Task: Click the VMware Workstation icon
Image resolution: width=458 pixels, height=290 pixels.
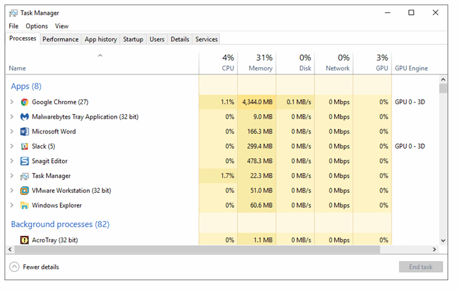Action: coord(25,190)
